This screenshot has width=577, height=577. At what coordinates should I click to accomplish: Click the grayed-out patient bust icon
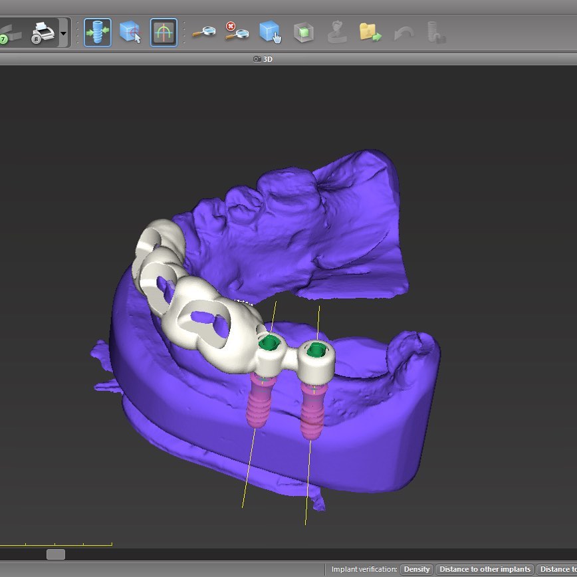(x=337, y=33)
